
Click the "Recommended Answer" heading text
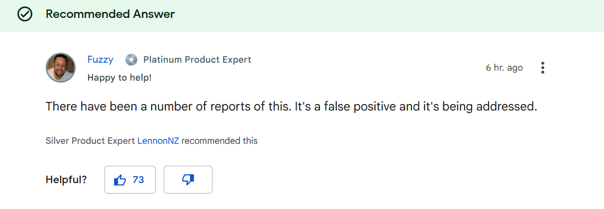(x=110, y=14)
